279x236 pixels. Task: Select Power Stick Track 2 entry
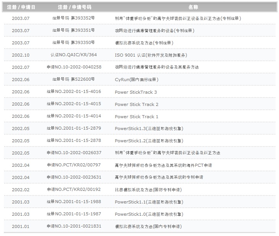point(137,104)
